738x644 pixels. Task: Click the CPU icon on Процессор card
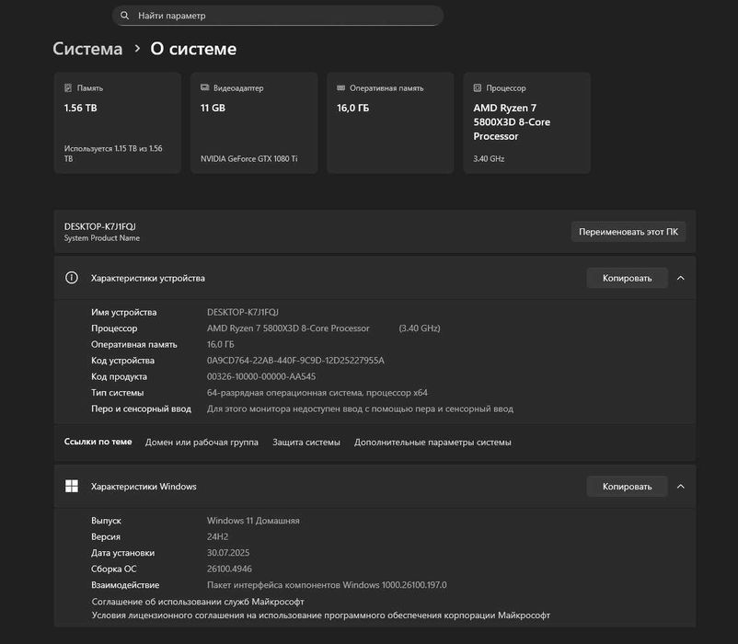click(478, 88)
